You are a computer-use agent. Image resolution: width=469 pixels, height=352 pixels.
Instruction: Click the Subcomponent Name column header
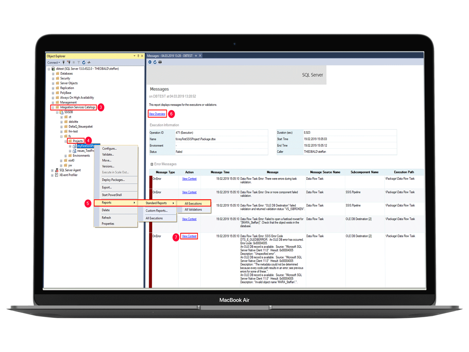click(x=365, y=172)
